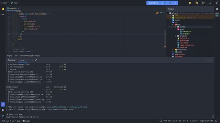The width and height of the screenshot is (220, 123).
Task: Open the build tools hammer icon
Action: [x=197, y=3]
